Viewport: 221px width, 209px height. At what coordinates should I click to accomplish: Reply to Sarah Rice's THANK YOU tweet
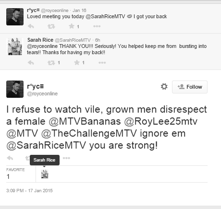coord(31,62)
